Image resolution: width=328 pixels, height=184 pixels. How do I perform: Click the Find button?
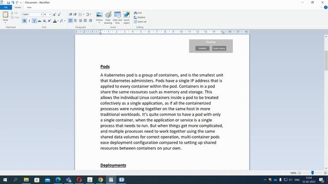(138, 13)
